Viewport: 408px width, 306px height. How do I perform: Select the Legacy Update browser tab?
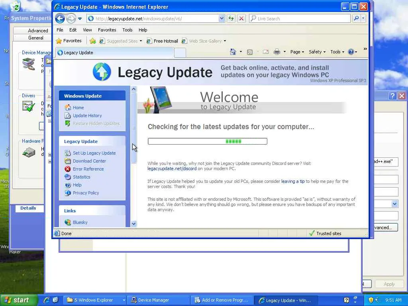pyautogui.click(x=114, y=53)
